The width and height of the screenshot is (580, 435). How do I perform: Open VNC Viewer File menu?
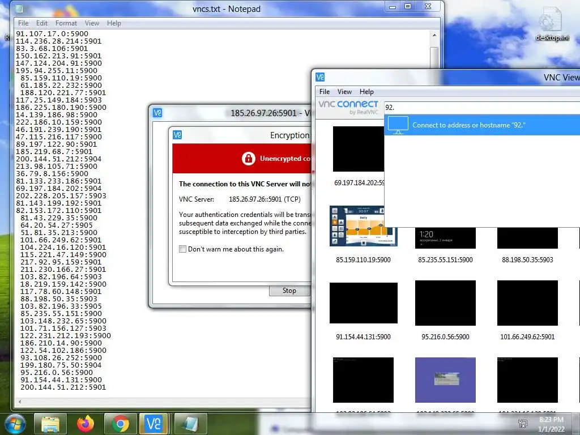pos(325,91)
